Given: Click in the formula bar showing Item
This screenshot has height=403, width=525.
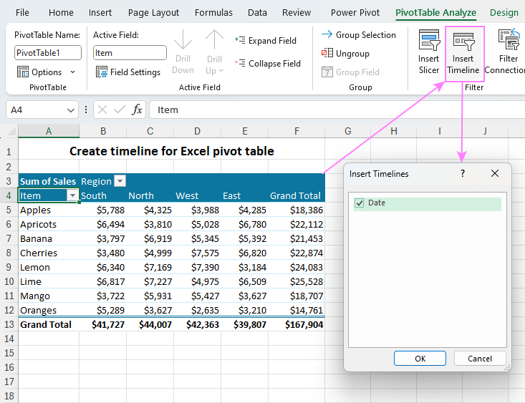Looking at the screenshot, I should (337, 110).
